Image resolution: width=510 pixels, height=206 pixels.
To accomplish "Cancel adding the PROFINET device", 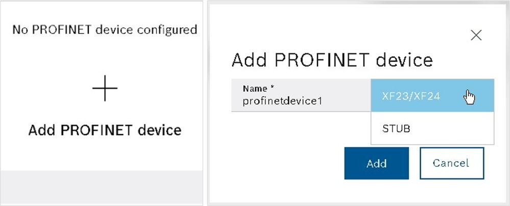I will [452, 163].
